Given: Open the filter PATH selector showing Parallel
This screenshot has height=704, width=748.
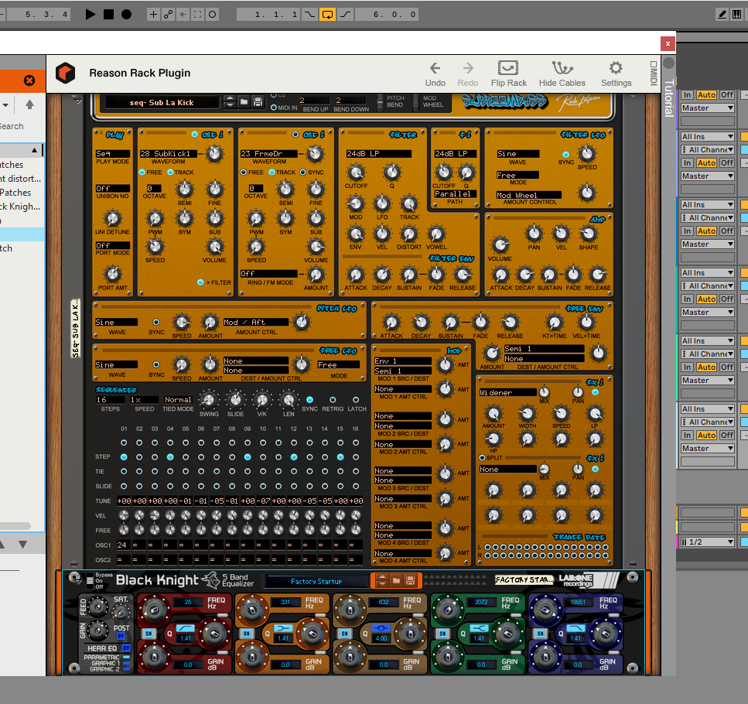Looking at the screenshot, I should click(455, 194).
